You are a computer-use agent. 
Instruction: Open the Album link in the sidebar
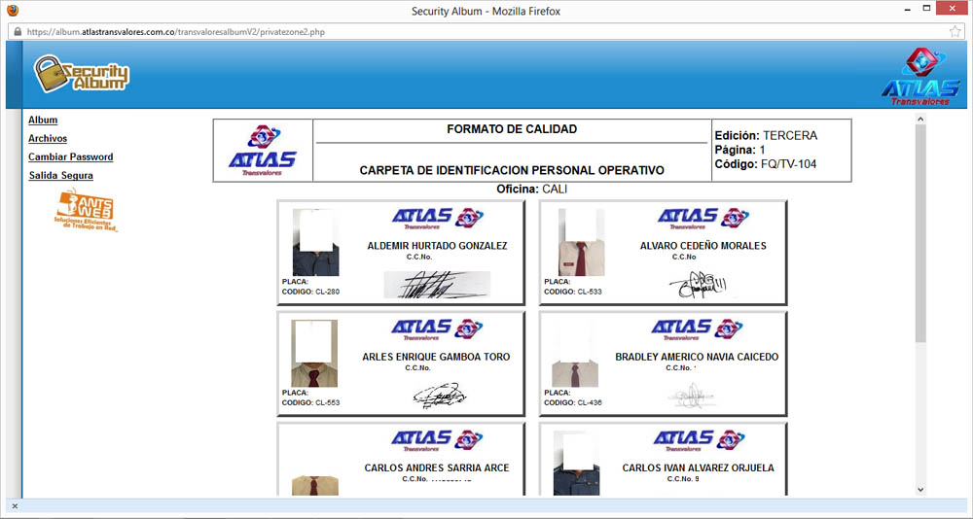(x=43, y=121)
